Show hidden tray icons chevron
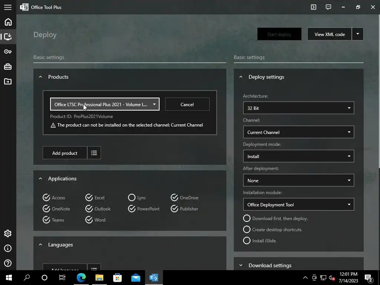Screen dimensions: 380x285 (x=305, y=278)
